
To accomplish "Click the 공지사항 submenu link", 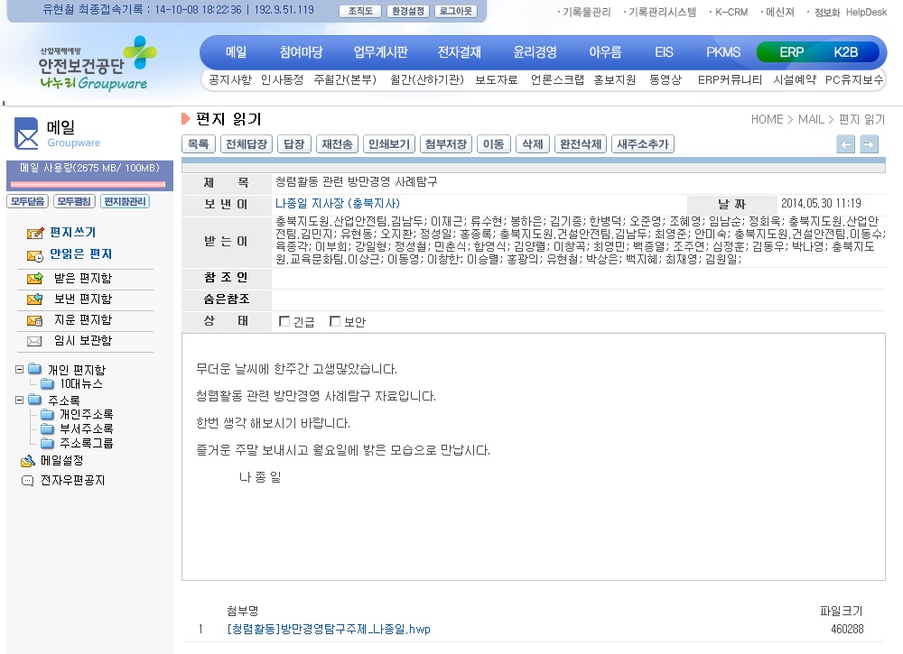I will point(230,80).
